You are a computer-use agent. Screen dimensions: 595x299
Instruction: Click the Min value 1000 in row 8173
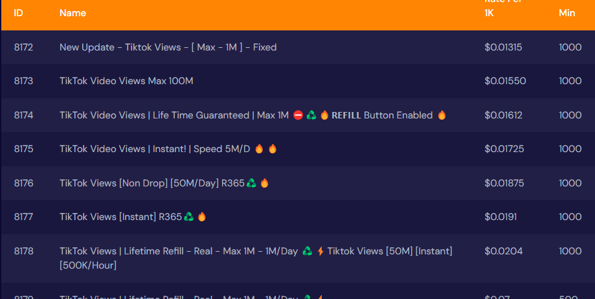(x=570, y=81)
